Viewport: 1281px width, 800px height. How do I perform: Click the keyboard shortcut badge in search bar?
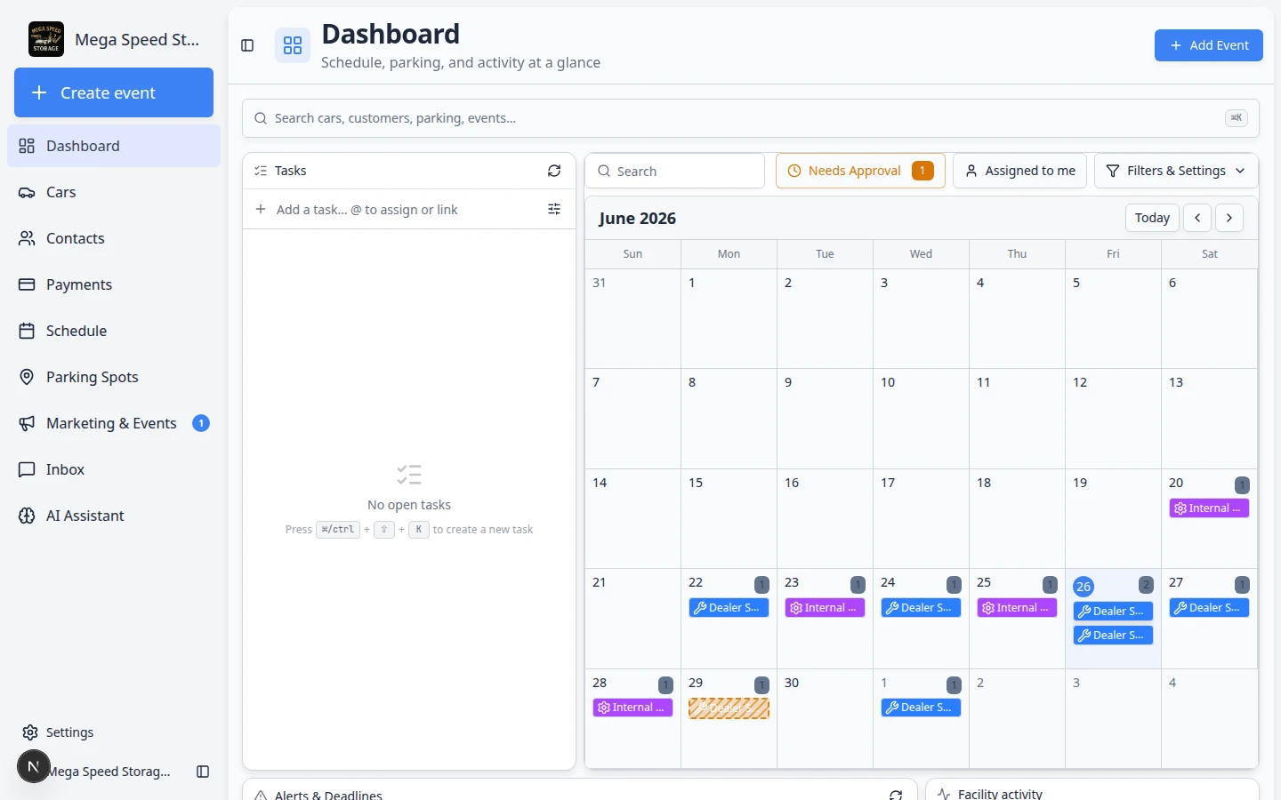pos(1237,118)
